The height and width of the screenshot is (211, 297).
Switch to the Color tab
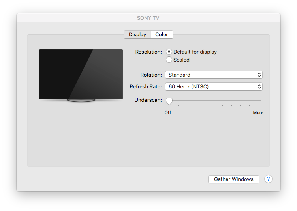tap(162, 35)
